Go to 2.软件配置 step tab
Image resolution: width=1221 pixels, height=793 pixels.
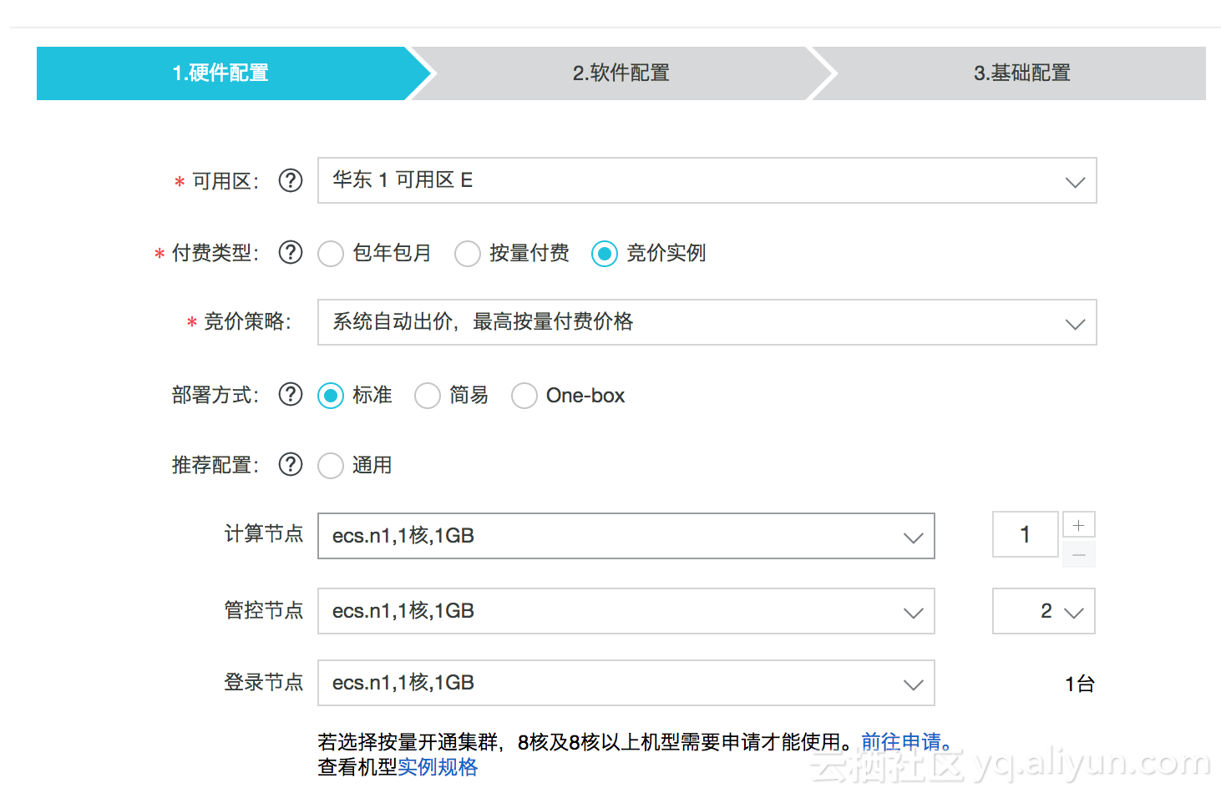(621, 73)
